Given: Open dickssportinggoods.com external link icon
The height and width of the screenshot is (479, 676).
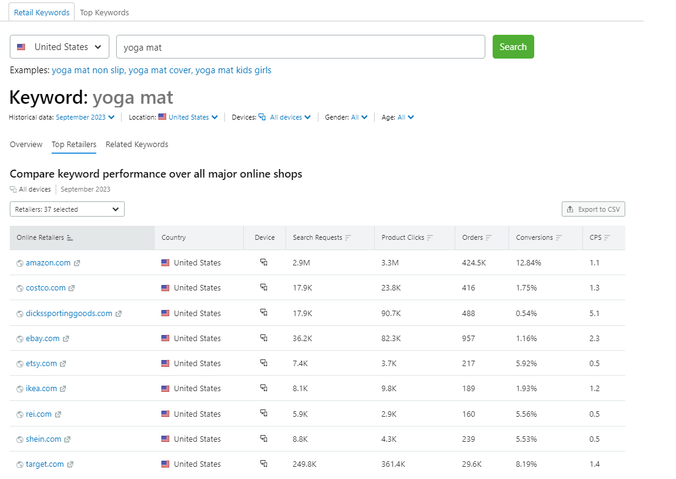Looking at the screenshot, I should click(119, 314).
